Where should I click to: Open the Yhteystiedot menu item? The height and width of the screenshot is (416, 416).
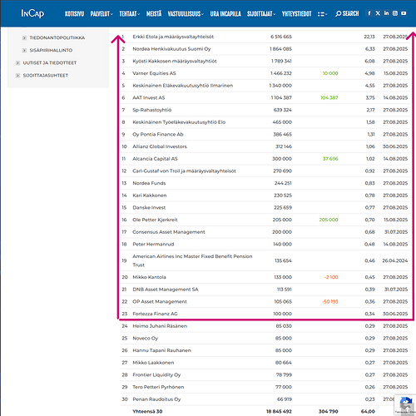click(296, 14)
